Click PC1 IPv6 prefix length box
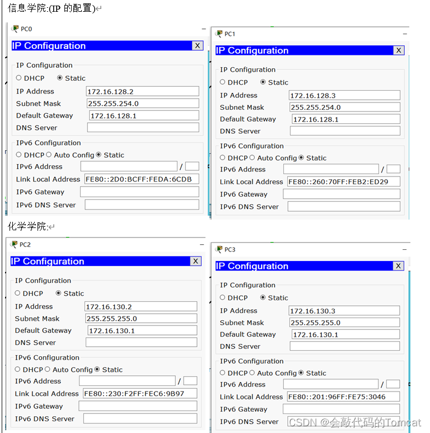Screen dimensions: 430x433 point(393,169)
